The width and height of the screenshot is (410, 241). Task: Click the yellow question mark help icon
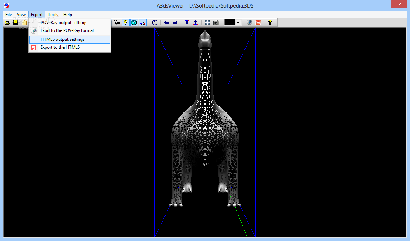(270, 23)
